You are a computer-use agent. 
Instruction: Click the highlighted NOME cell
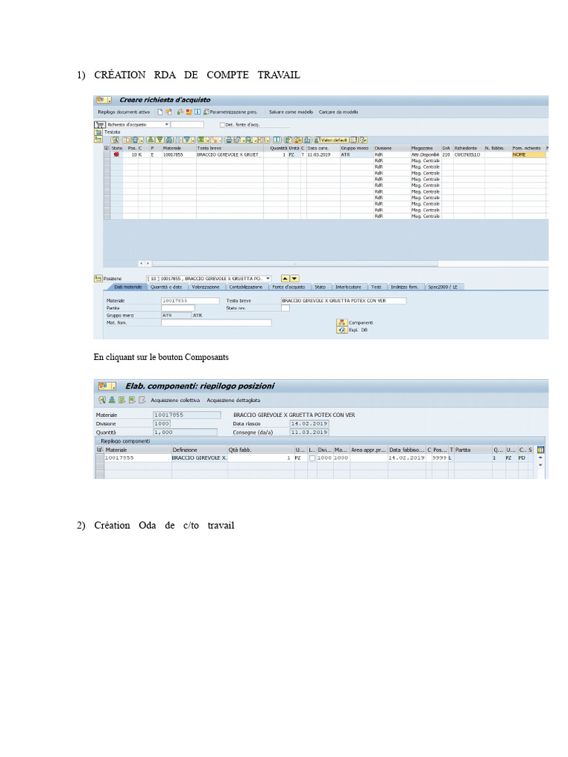click(x=529, y=155)
